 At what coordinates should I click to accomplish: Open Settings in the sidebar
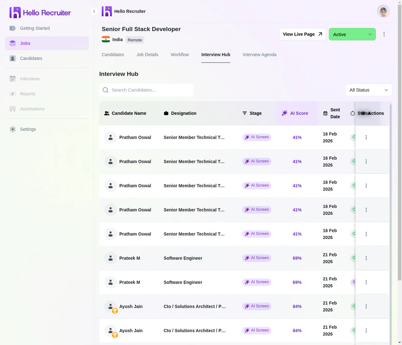[47, 129]
